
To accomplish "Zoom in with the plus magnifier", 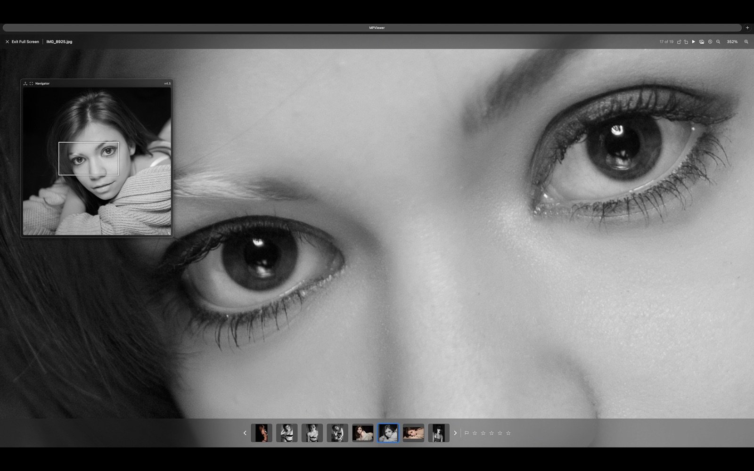I will pos(746,42).
